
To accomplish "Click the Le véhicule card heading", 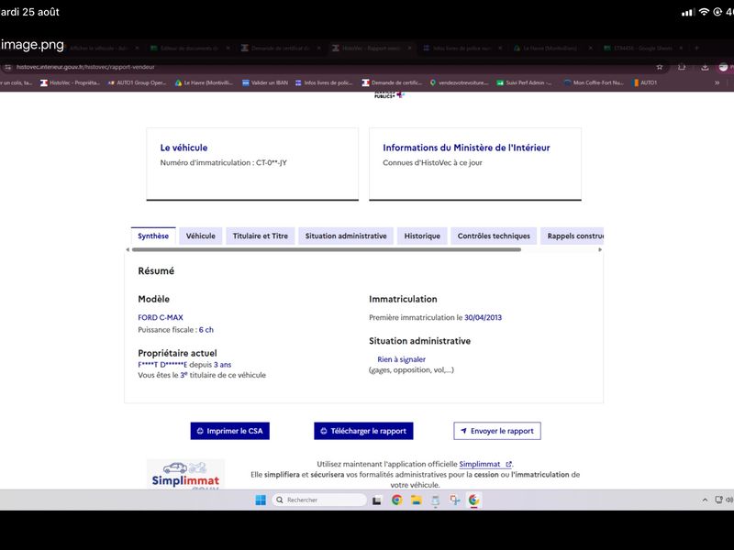I will click(183, 148).
